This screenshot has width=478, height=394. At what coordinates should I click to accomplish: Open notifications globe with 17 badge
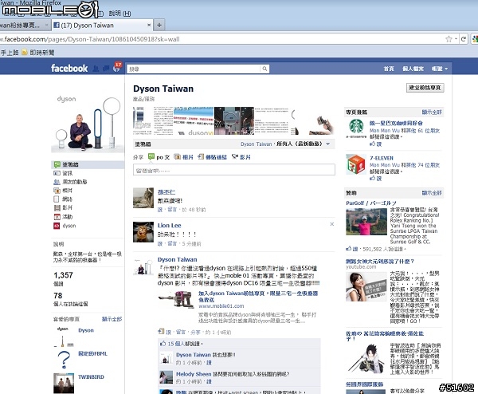tap(117, 68)
